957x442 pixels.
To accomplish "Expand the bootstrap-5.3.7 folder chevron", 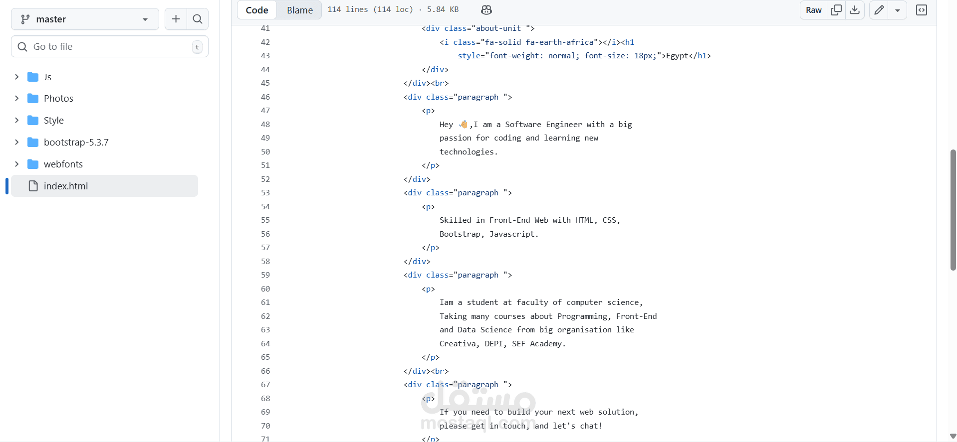I will [17, 142].
